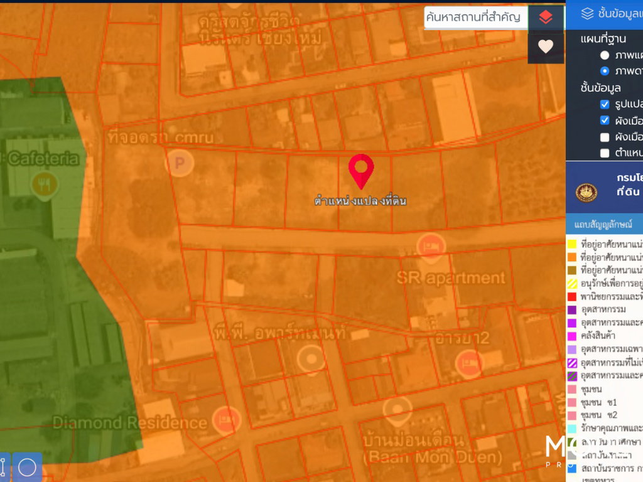Screen dimensions: 643x482
Task: Open the แถบสัญญลักษณ์ legend header
Action: click(605, 224)
